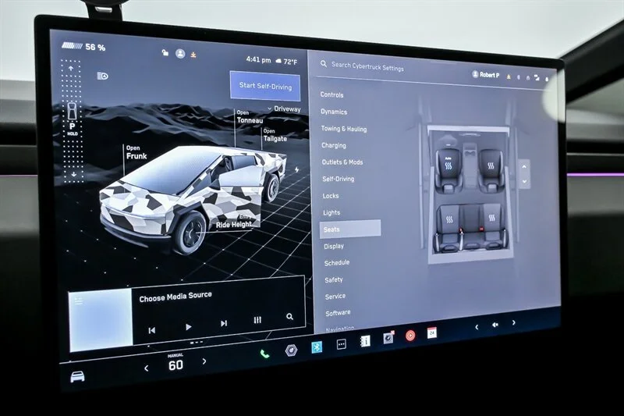Open the dashcam icon with red dot
The width and height of the screenshot is (624, 416).
[388, 338]
